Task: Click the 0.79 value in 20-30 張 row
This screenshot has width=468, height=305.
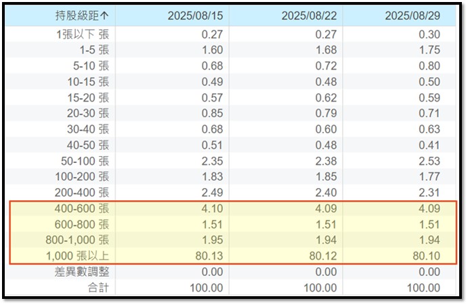Action: pyautogui.click(x=326, y=114)
